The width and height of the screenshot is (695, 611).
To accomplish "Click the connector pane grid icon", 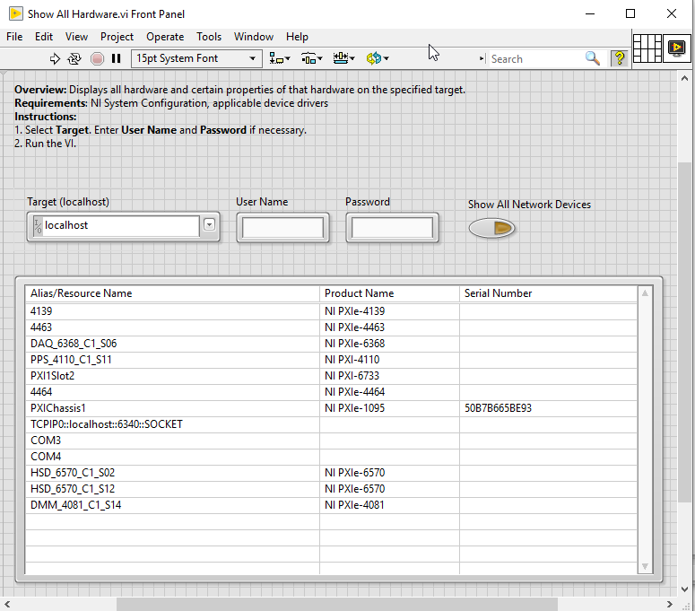I will 647,48.
